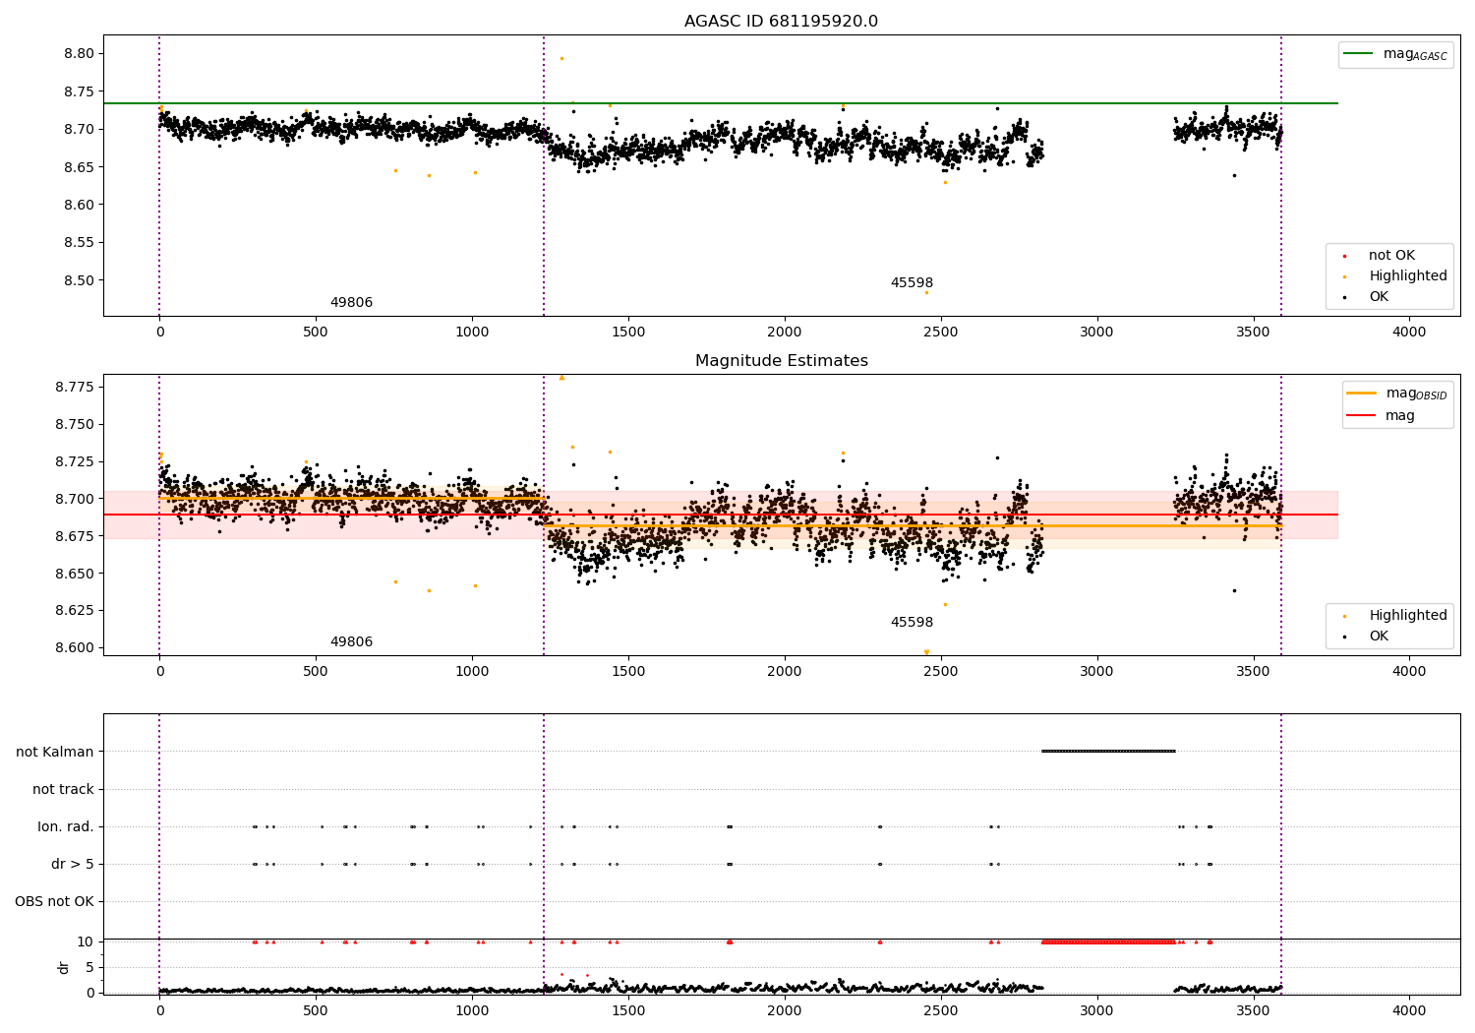This screenshot has height=1033, width=1475.
Task: Click the "10" tick on the dr axis
Action: pyautogui.click(x=86, y=942)
